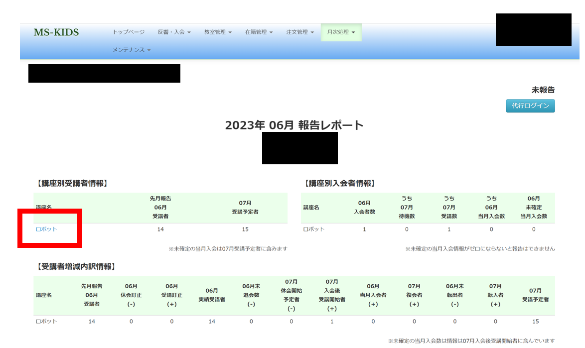Select ロボット row in 講座別入会者情報 table
Image resolution: width=585 pixels, height=348 pixels.
(x=314, y=229)
